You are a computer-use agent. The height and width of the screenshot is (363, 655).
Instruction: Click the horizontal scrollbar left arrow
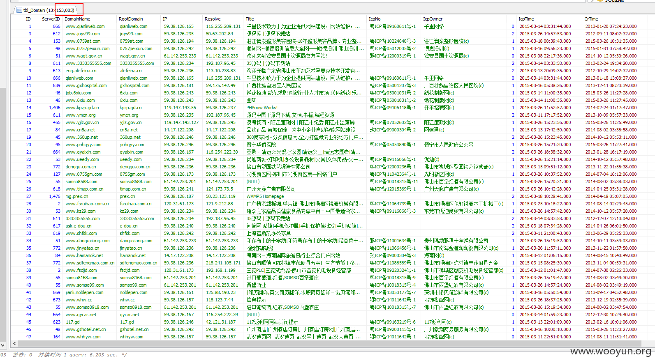[15, 343]
